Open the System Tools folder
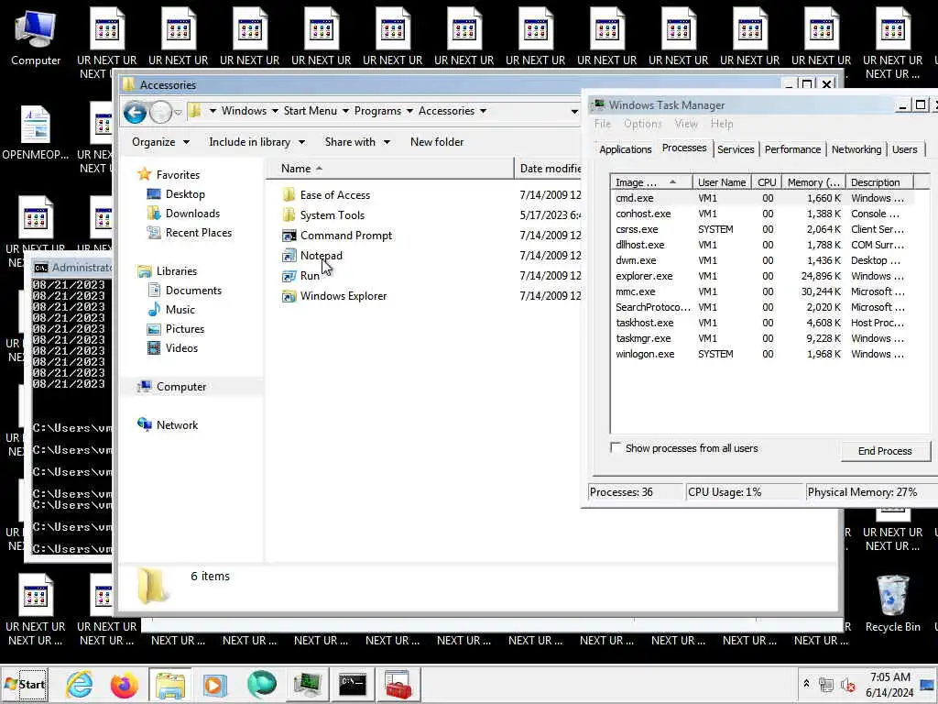 pyautogui.click(x=323, y=215)
